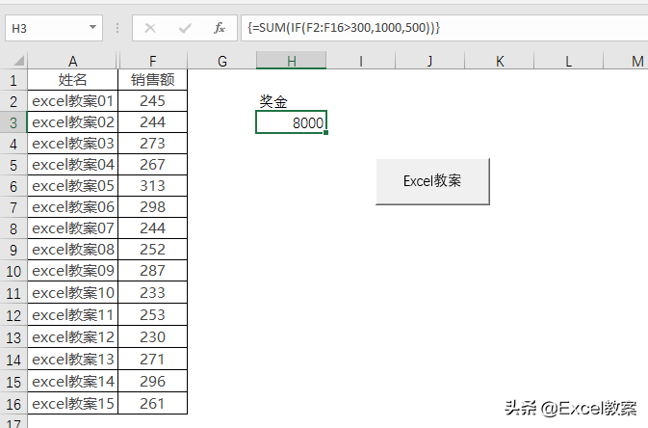Click the Excel教案 button
Viewport: 648px width, 428px height.
[x=432, y=181]
